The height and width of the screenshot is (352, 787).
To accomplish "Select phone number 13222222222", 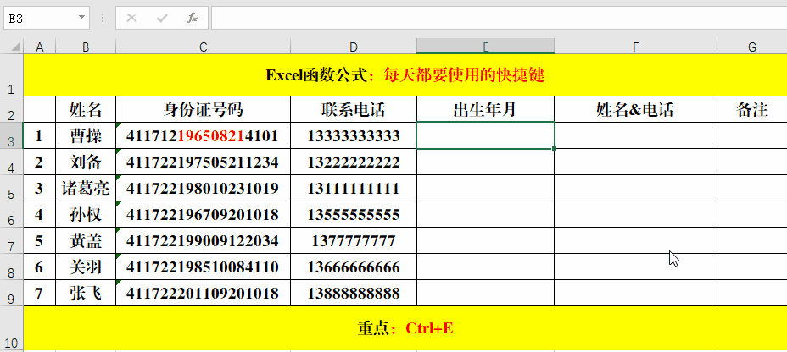I will point(354,162).
